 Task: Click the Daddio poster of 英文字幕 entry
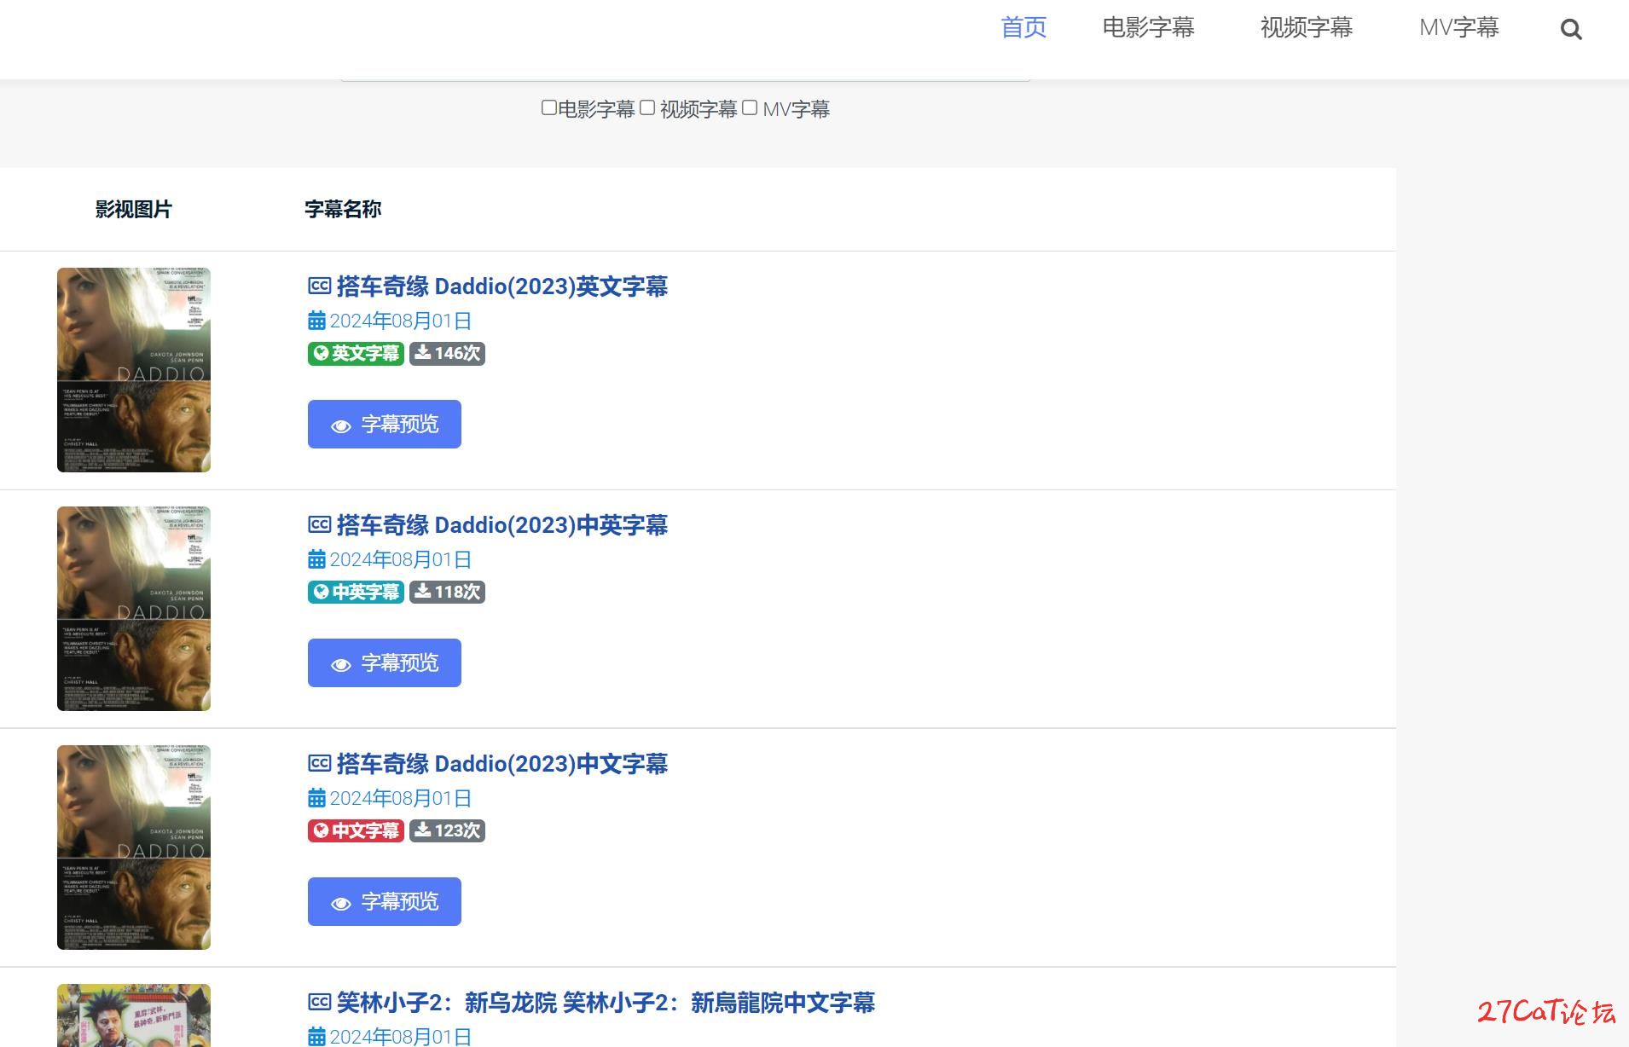(134, 370)
